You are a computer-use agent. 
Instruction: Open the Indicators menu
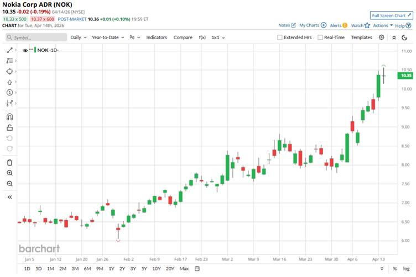[157, 38]
